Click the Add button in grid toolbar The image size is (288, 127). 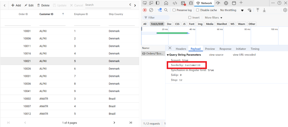coord(16,5)
